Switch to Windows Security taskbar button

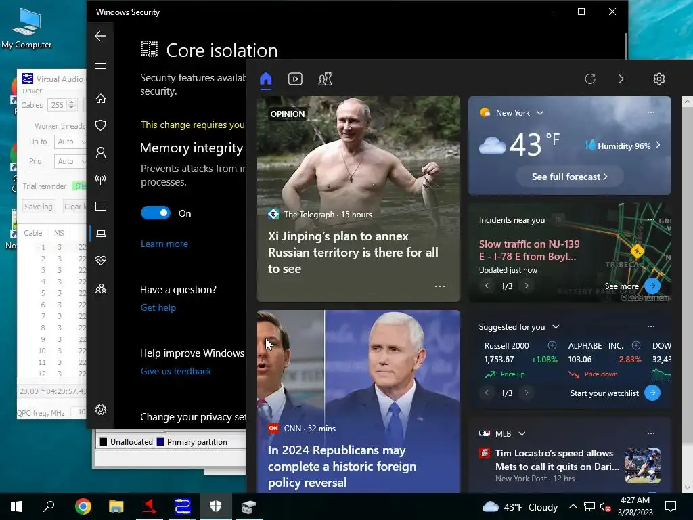coord(215,506)
